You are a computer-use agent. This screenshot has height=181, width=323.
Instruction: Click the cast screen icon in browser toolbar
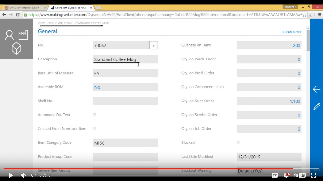click(312, 15)
